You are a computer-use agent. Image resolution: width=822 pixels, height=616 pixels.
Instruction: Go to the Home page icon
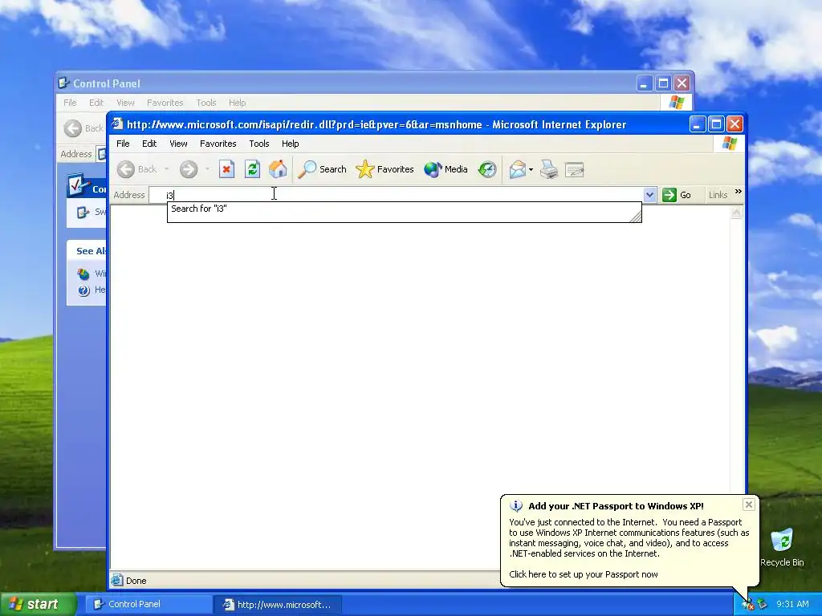278,169
